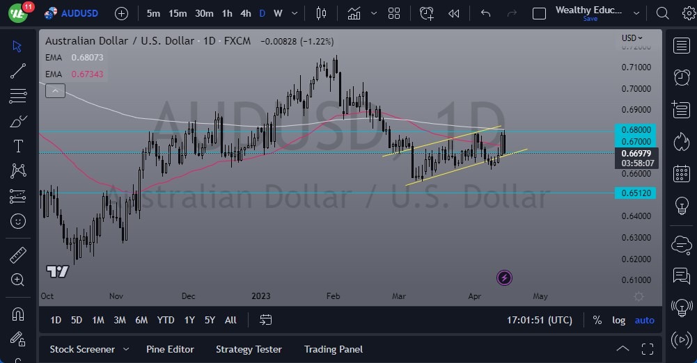Viewport: 697px width, 363px height.
Task: Set the date range to 1D
Action: pos(56,320)
